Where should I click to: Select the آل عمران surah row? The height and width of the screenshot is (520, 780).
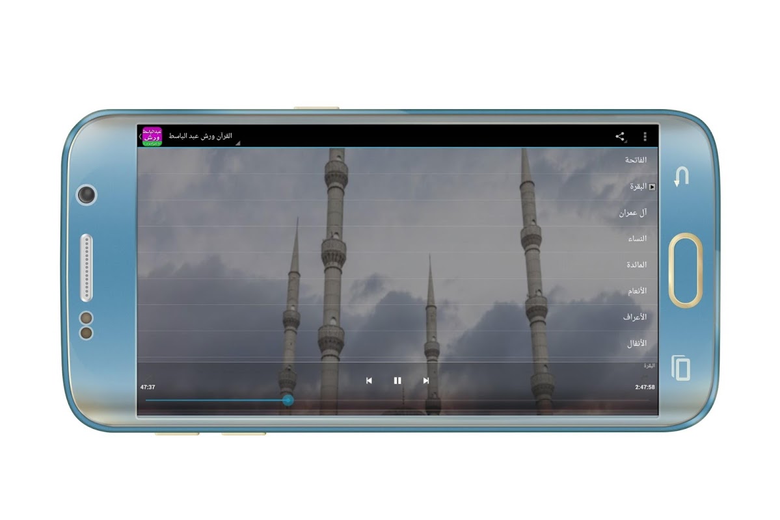click(397, 213)
